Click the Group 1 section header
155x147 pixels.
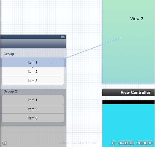[x=10, y=54]
